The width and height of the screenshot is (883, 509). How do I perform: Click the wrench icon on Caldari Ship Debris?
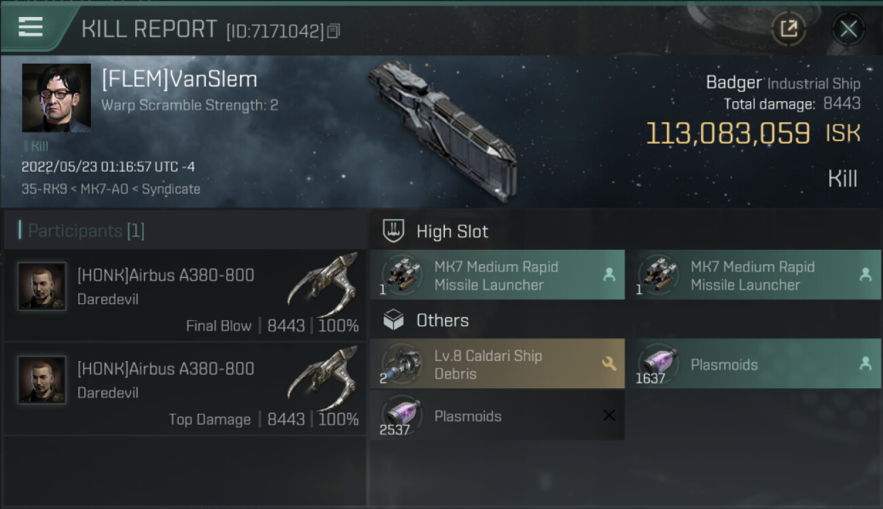click(609, 364)
